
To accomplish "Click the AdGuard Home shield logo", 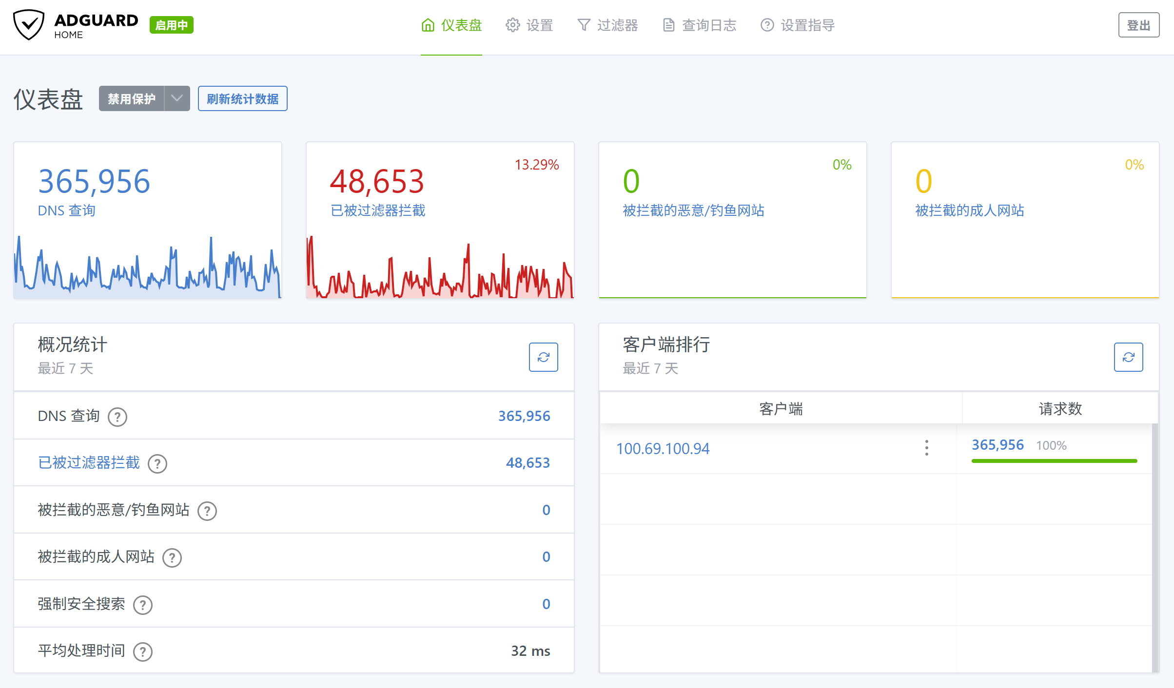I will click(x=29, y=24).
